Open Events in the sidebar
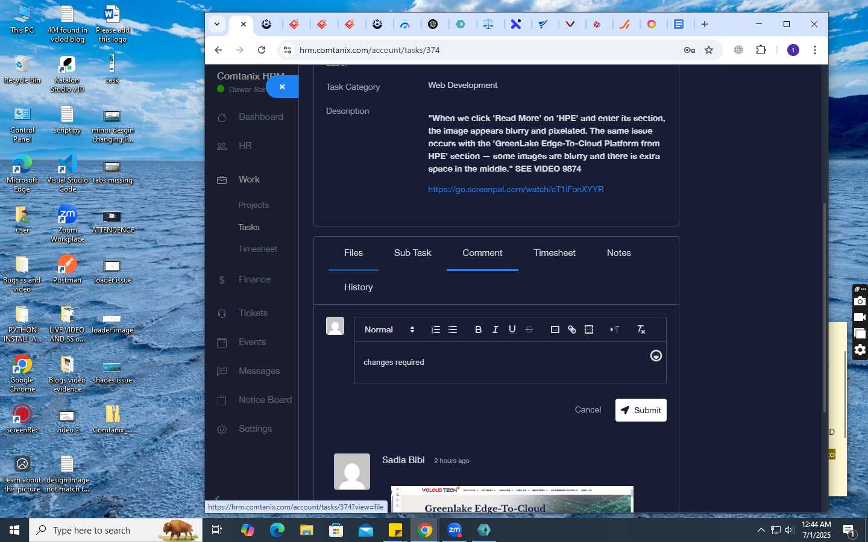The width and height of the screenshot is (868, 542). point(251,342)
